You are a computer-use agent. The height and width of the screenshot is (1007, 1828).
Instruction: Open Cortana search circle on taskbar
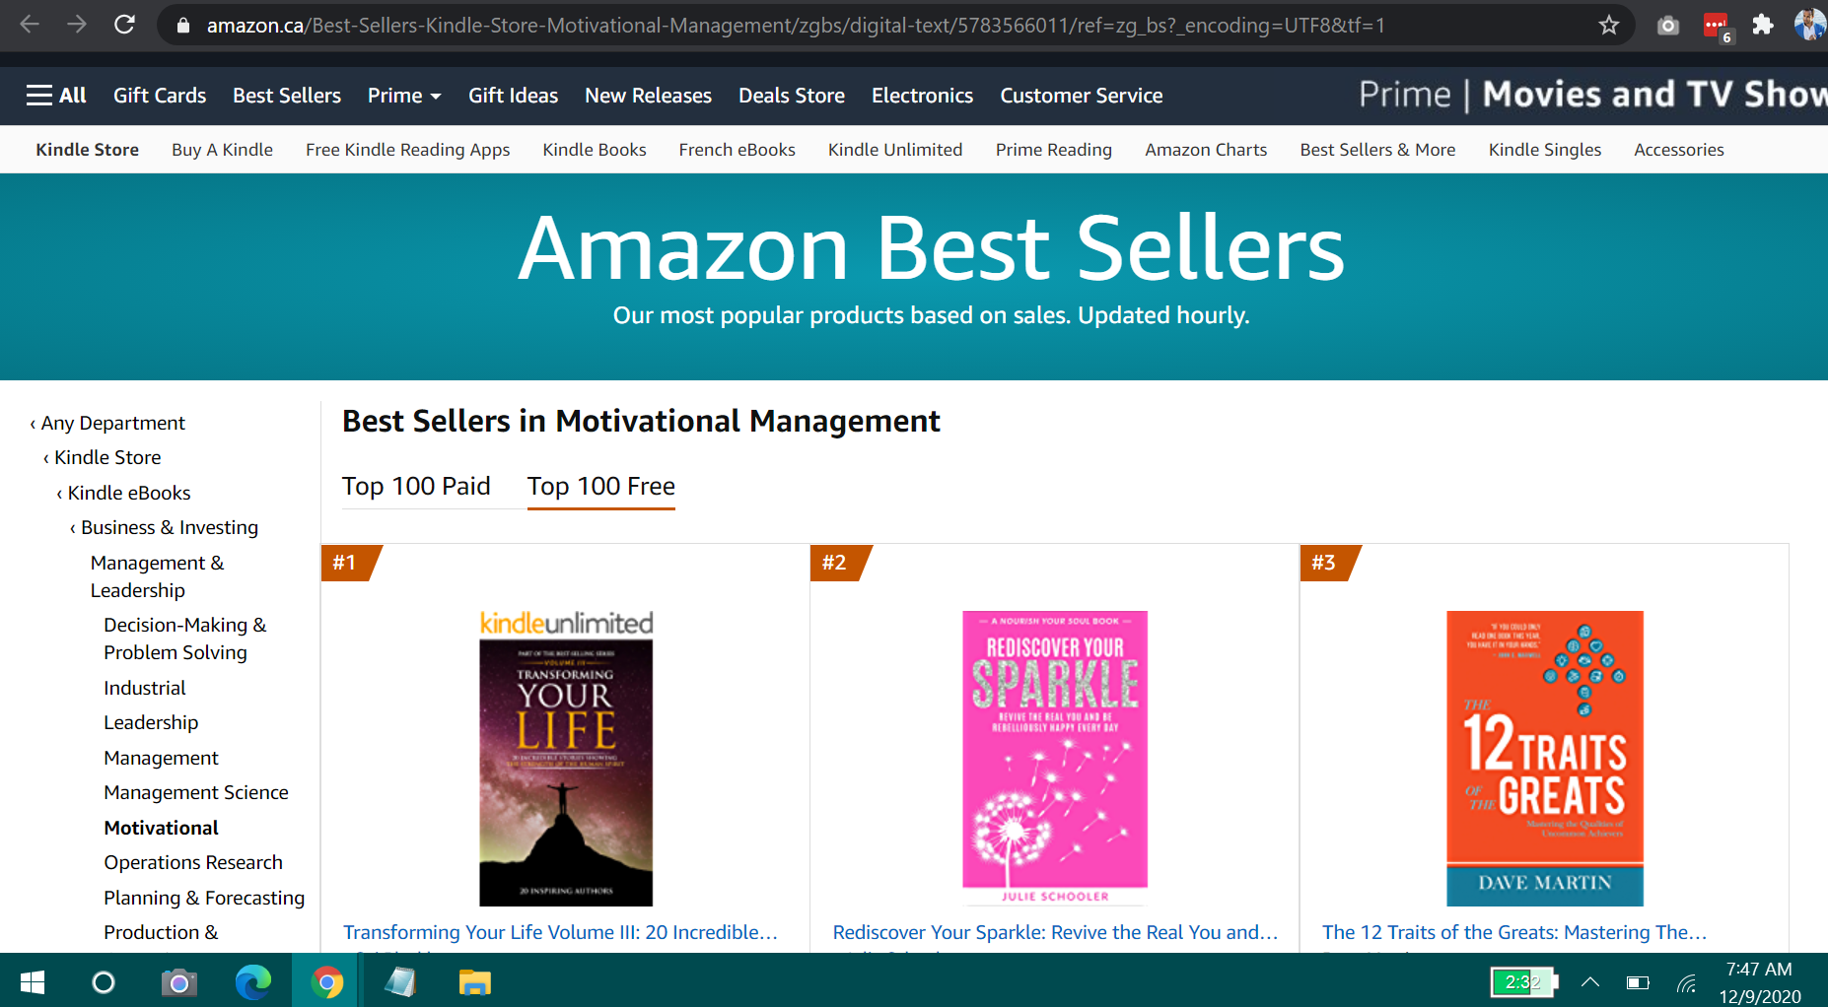point(104,982)
